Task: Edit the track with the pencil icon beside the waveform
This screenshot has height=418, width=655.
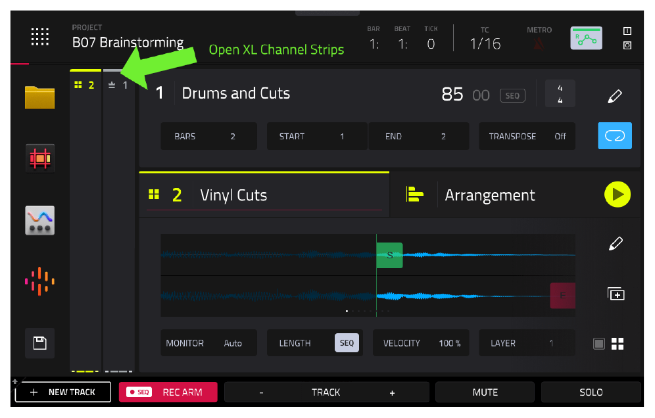Action: pos(616,243)
